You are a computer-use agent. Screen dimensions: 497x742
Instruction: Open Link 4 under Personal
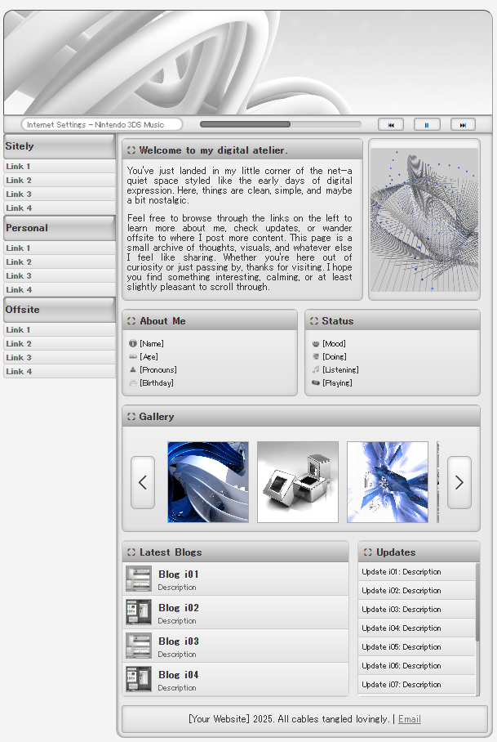coord(59,289)
